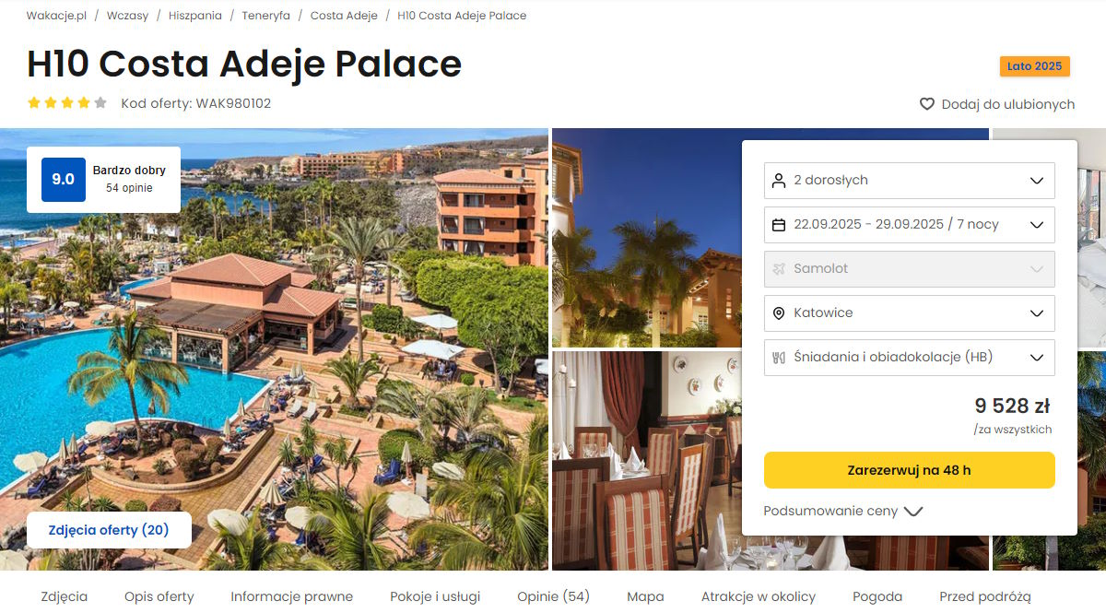The image size is (1106, 613).
Task: Click the hotel star rating
Action: coord(67,103)
